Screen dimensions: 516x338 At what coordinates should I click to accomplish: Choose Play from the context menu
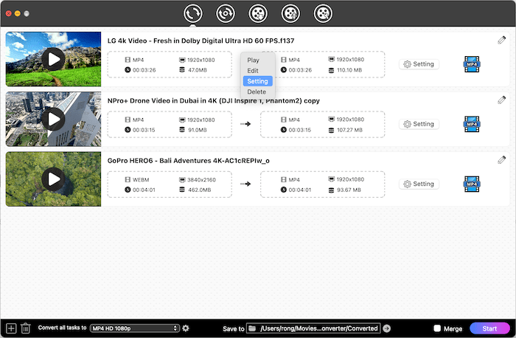tap(254, 60)
